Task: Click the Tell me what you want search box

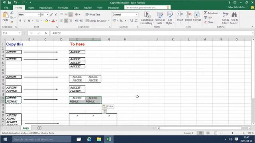Action: click(x=147, y=8)
